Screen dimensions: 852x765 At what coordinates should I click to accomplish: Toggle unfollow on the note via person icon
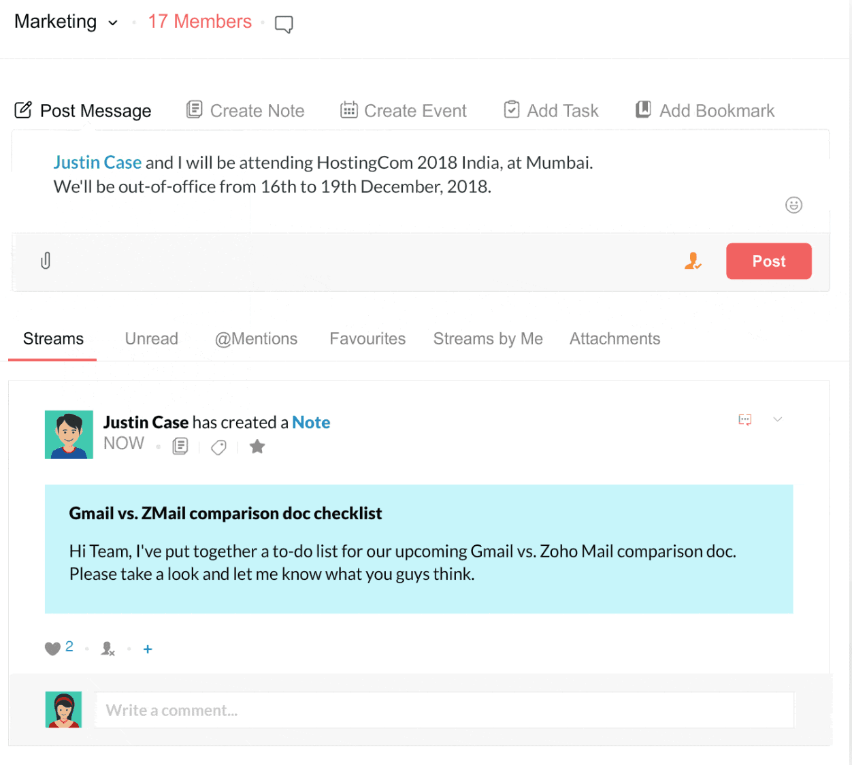coord(107,649)
